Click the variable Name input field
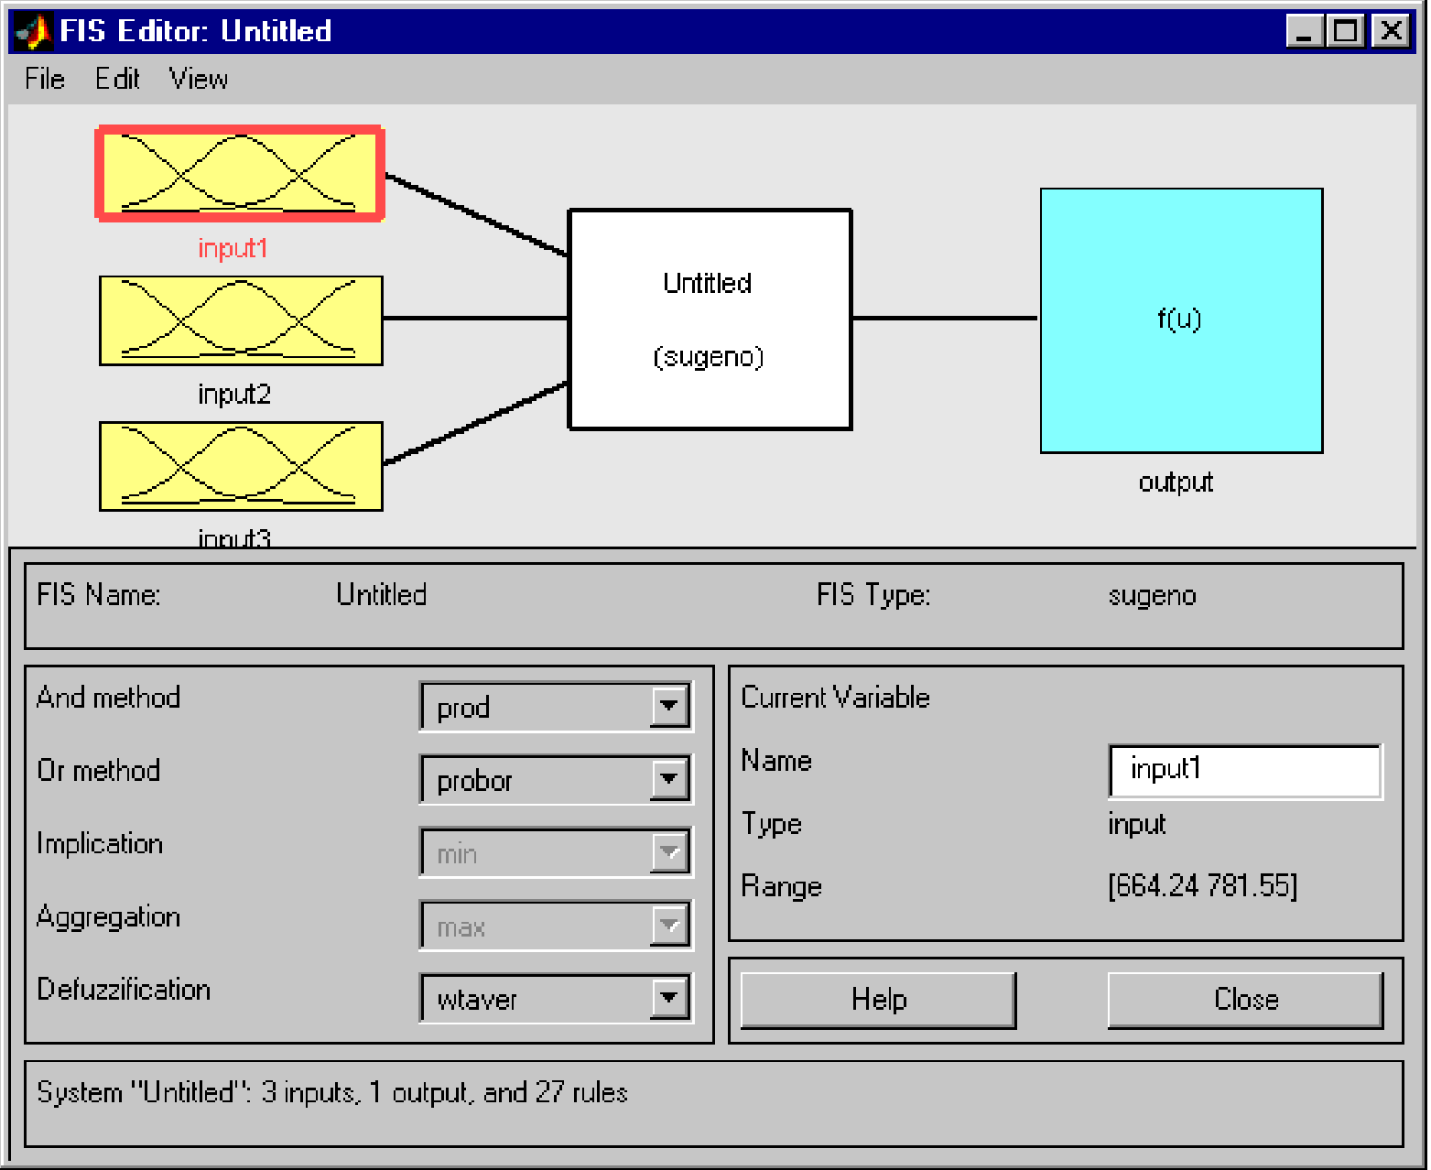The height and width of the screenshot is (1170, 1431). (x=1244, y=771)
